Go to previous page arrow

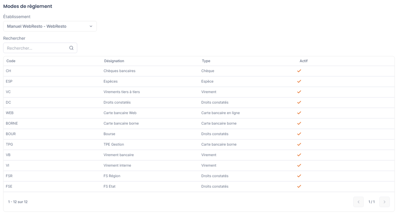tap(358, 202)
